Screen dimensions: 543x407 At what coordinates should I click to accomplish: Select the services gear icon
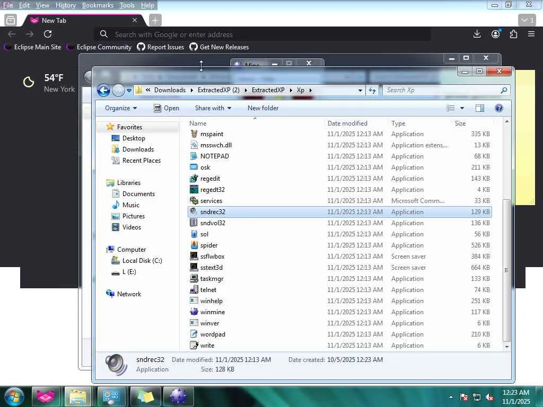pyautogui.click(x=194, y=200)
